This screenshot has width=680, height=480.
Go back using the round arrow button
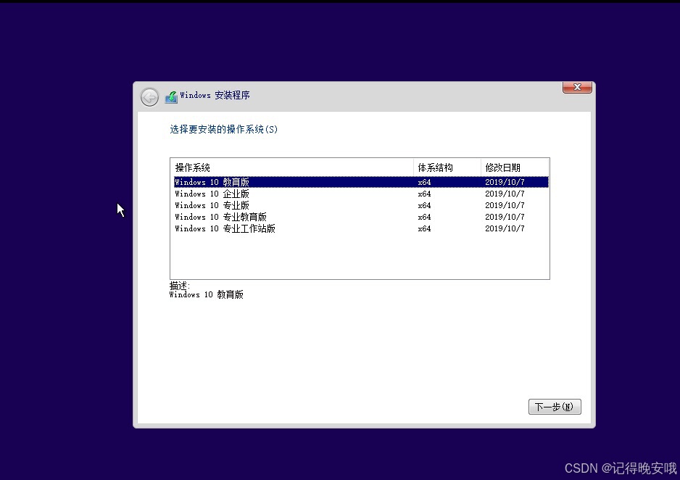pos(149,97)
